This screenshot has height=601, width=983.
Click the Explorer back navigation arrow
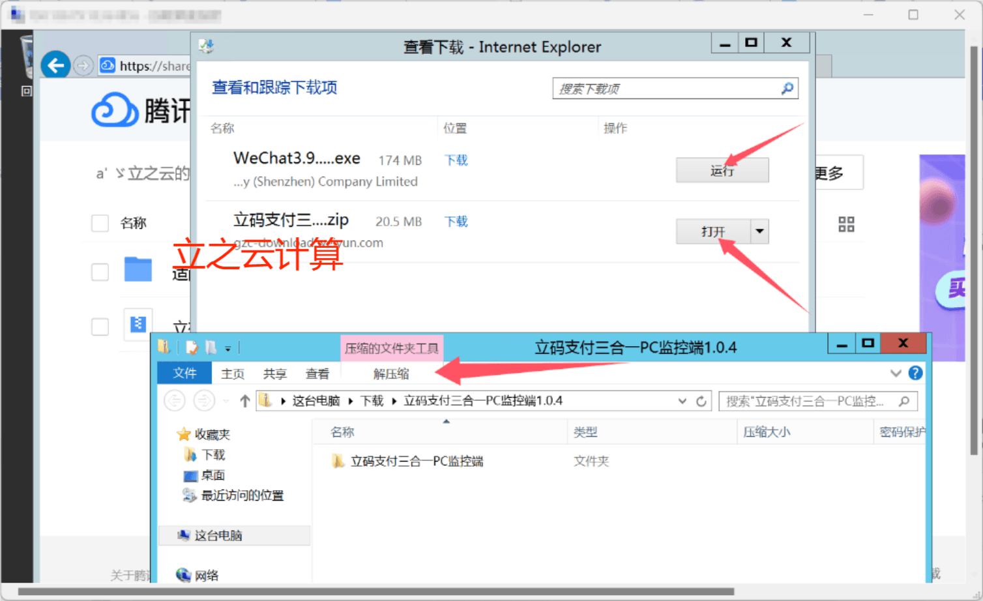click(175, 400)
